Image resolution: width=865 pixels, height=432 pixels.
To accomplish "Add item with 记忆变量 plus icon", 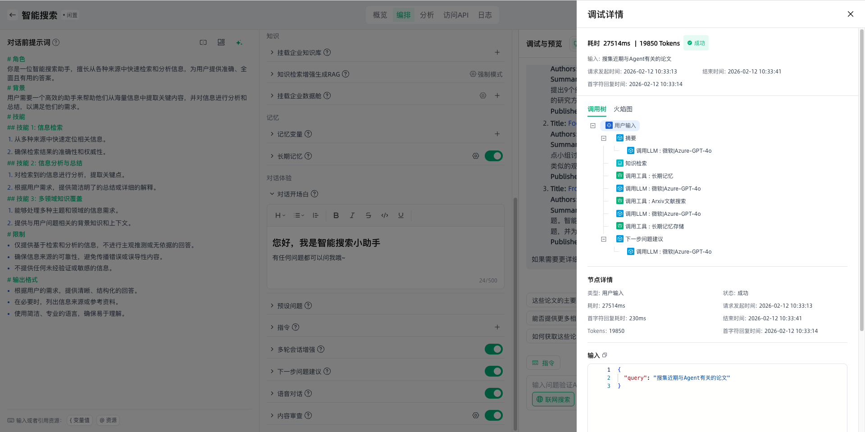I will 497,134.
